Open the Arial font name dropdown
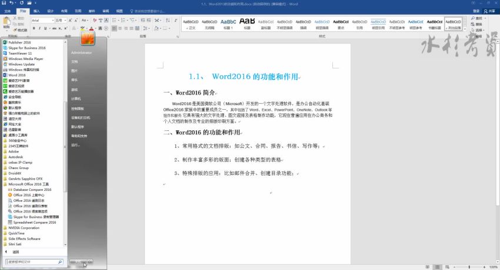 52,21
